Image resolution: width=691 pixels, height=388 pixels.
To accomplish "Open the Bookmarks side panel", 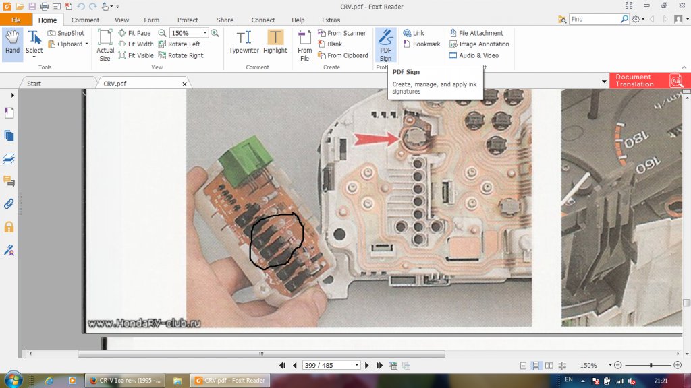I will tap(9, 113).
